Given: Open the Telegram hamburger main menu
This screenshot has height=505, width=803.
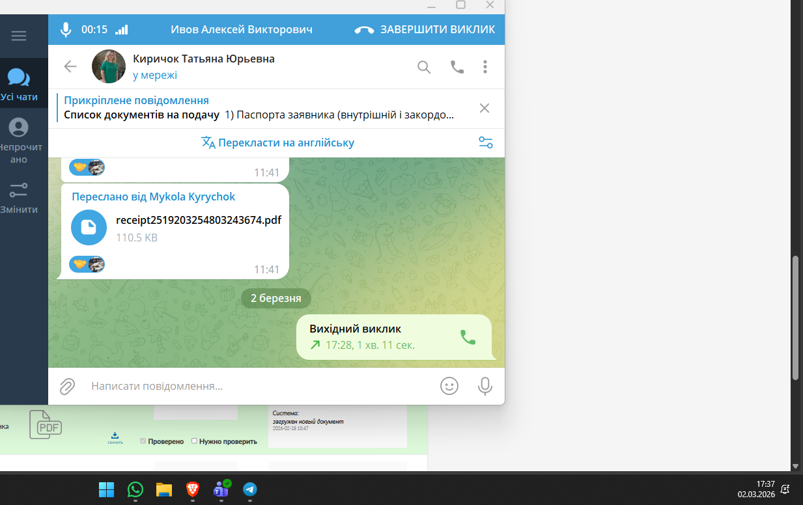Looking at the screenshot, I should 19,36.
